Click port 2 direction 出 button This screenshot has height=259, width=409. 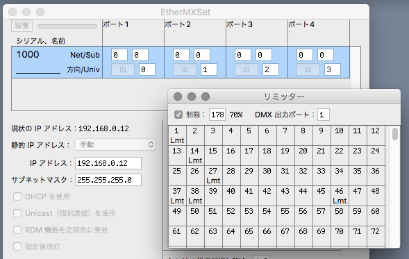[x=185, y=69]
